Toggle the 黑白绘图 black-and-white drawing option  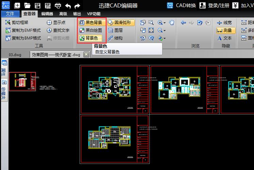91,31
